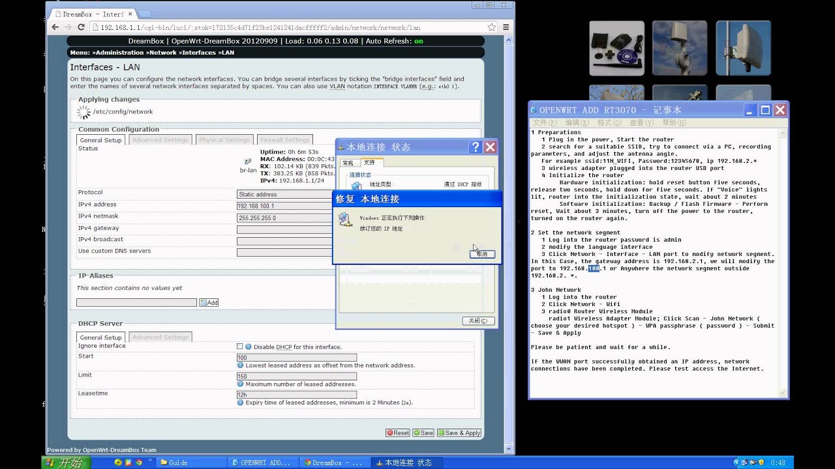Click help icon for lowest leased address
835x469 pixels.
coord(241,365)
